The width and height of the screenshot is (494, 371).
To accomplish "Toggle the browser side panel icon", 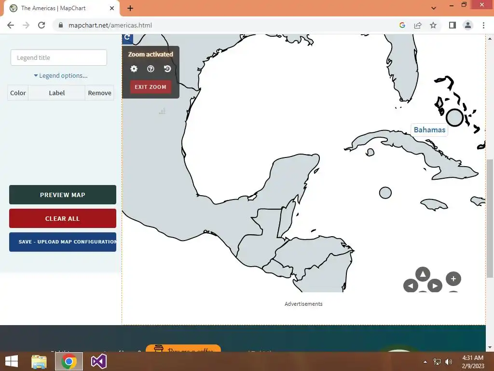I will (x=453, y=25).
